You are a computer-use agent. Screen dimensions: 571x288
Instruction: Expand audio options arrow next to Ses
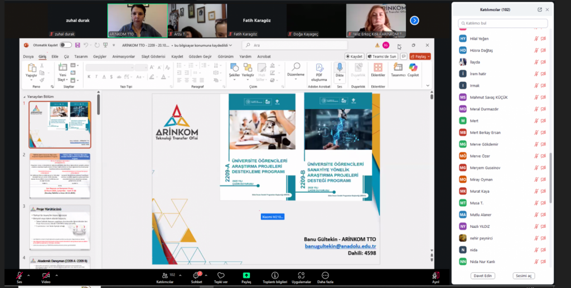(28, 274)
